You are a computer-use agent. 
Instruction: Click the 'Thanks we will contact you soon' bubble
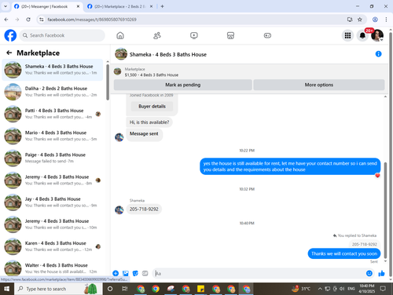click(344, 253)
